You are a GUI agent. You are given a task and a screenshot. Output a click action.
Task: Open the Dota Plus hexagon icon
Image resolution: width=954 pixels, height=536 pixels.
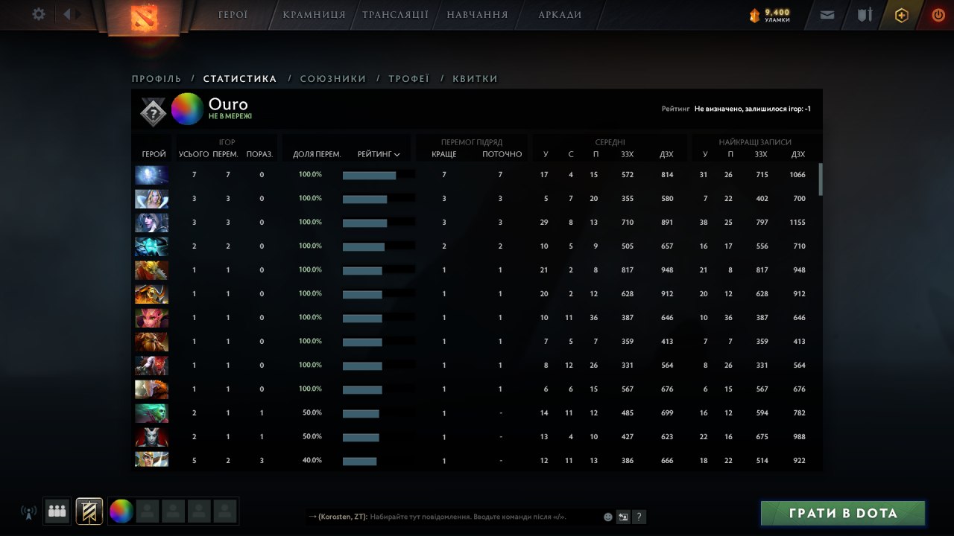pos(902,15)
